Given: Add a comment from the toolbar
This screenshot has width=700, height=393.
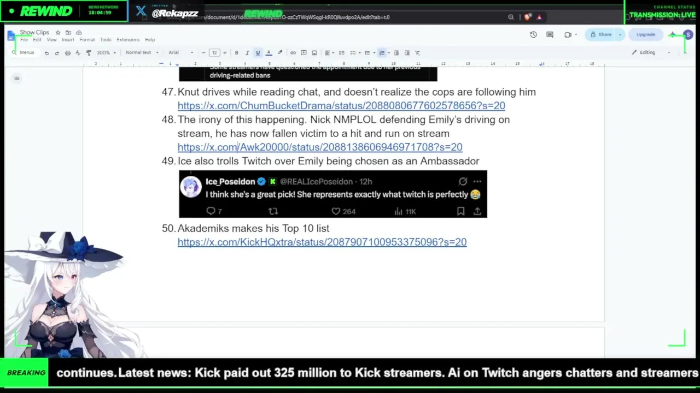Looking at the screenshot, I should [304, 53].
